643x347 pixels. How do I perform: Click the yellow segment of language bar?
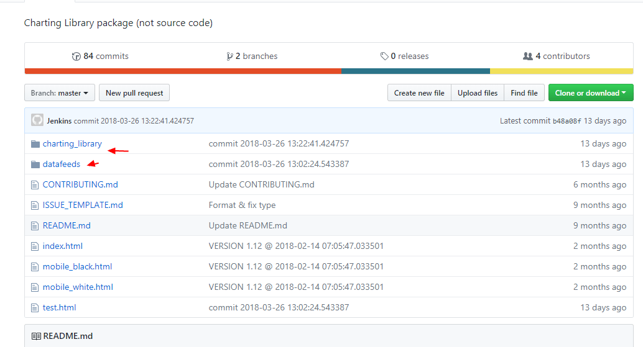(562, 71)
